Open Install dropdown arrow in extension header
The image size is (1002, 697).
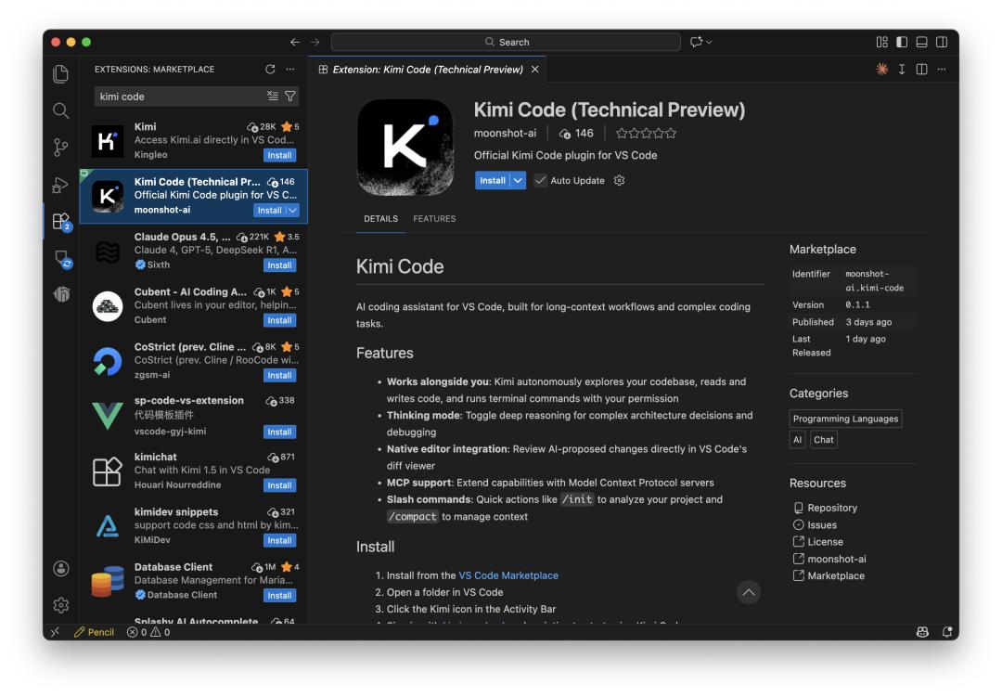coord(518,181)
